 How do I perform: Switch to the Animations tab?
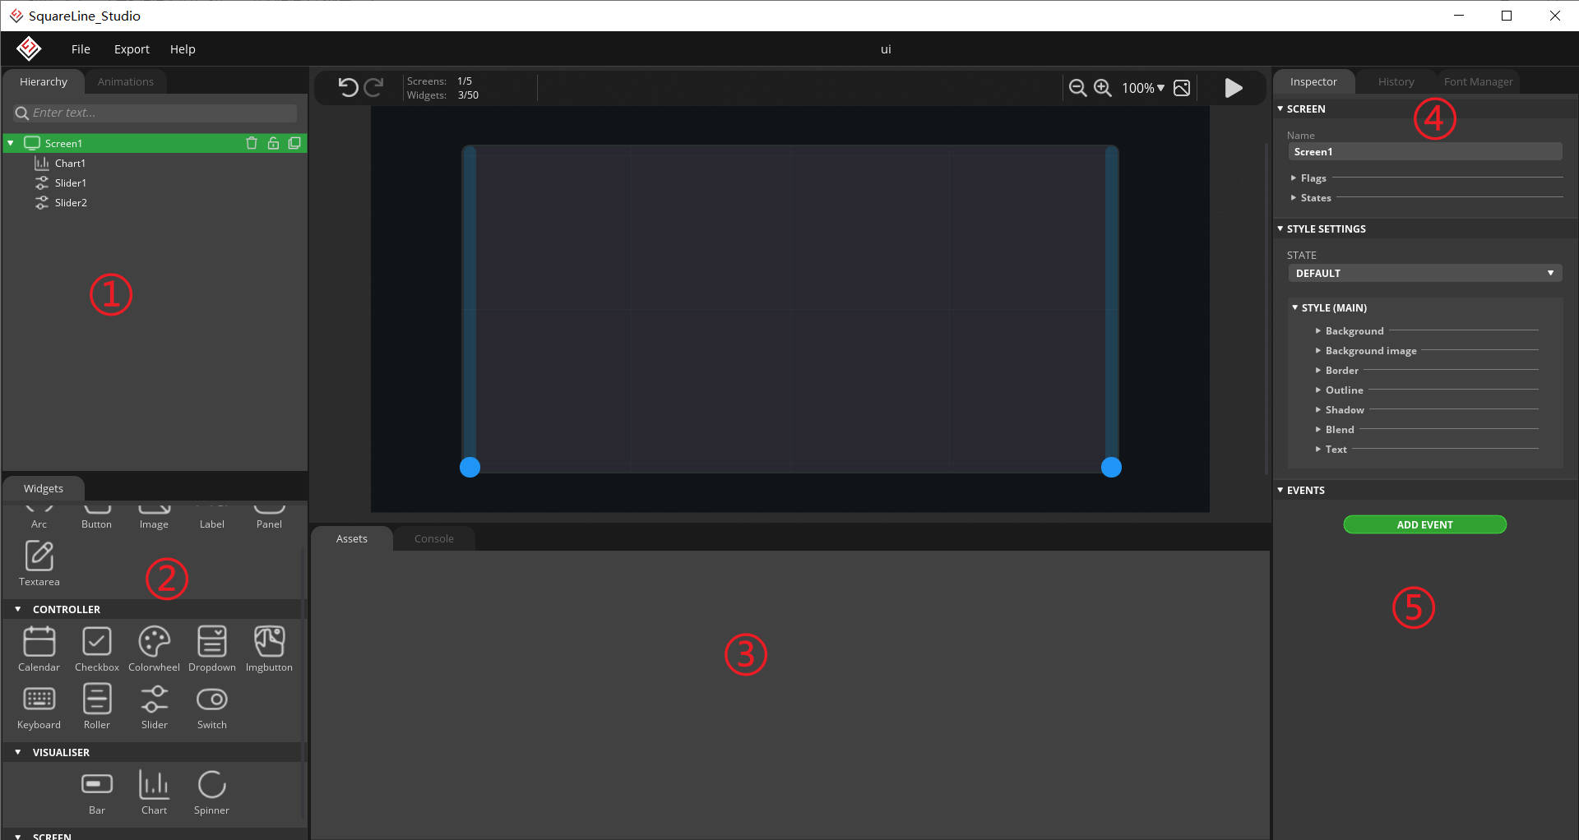(126, 81)
